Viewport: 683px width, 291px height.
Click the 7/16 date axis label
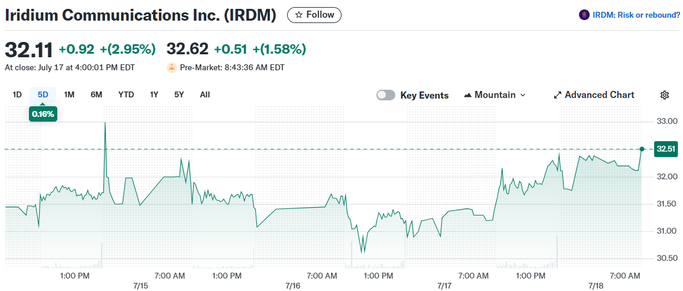coord(293,286)
